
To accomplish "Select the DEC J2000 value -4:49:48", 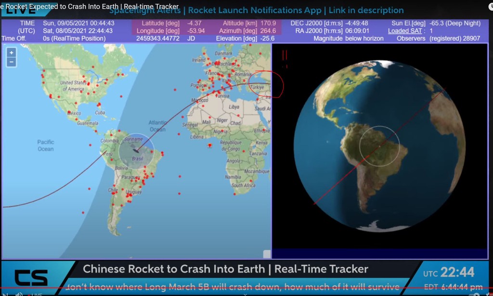I will point(357,23).
